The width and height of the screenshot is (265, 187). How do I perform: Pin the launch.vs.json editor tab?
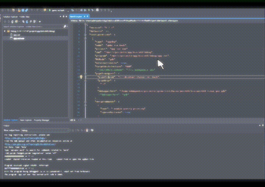(84, 16)
